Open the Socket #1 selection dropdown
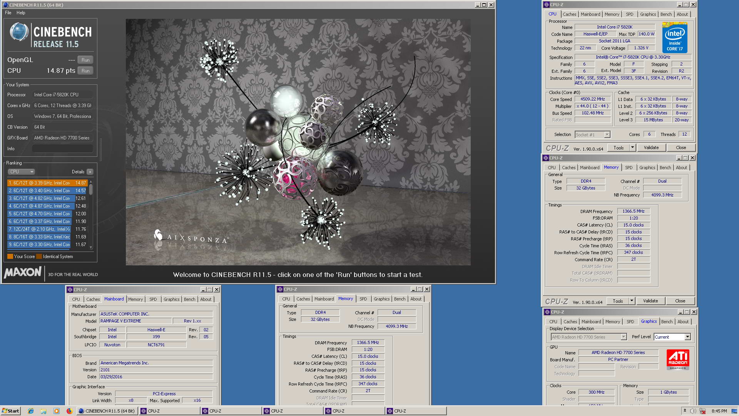739x416 pixels. tap(607, 134)
